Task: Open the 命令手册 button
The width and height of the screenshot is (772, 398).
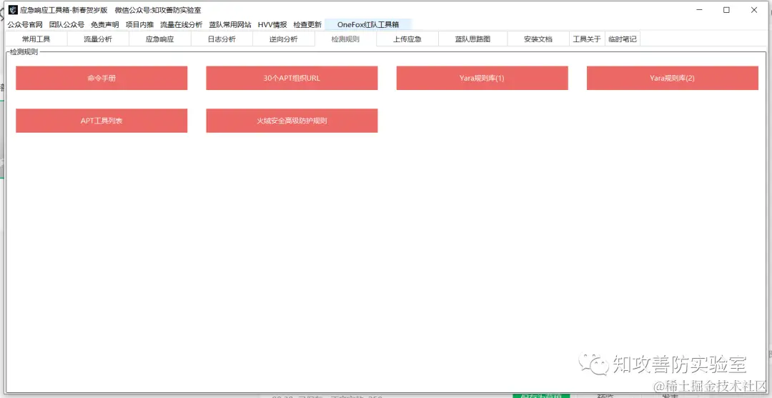Action: coord(102,78)
